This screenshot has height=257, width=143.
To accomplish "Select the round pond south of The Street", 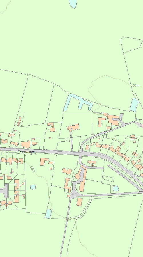I will (x=33, y=187).
